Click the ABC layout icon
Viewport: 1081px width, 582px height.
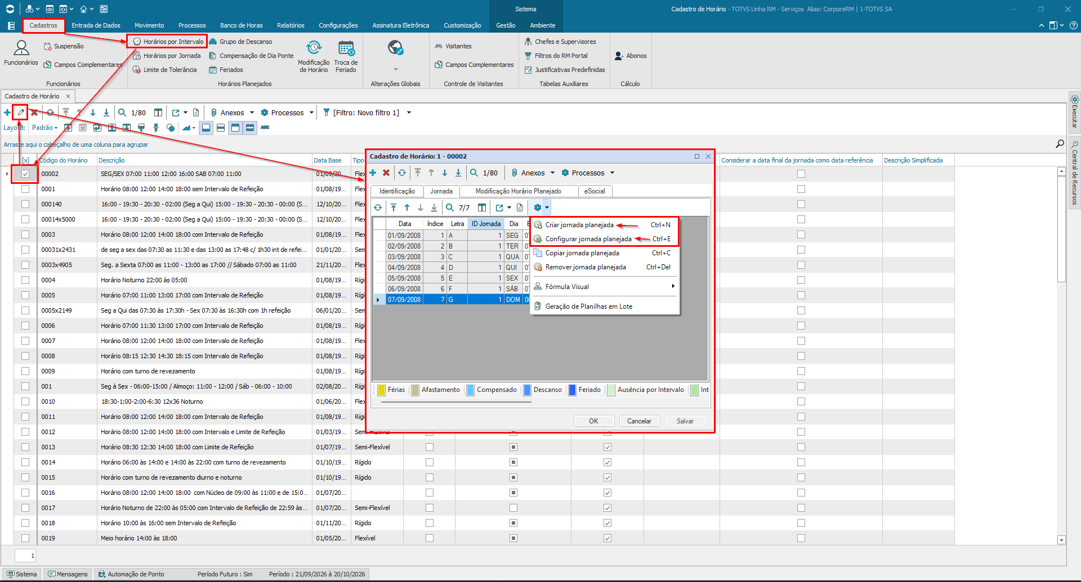click(265, 128)
